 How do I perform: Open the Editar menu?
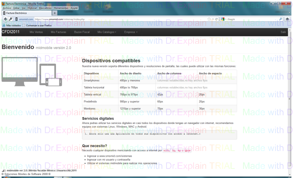point(16,8)
